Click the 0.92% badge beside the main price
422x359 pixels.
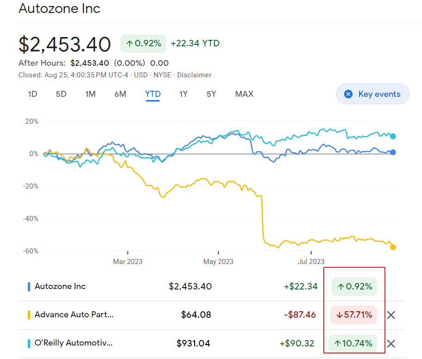coord(144,44)
